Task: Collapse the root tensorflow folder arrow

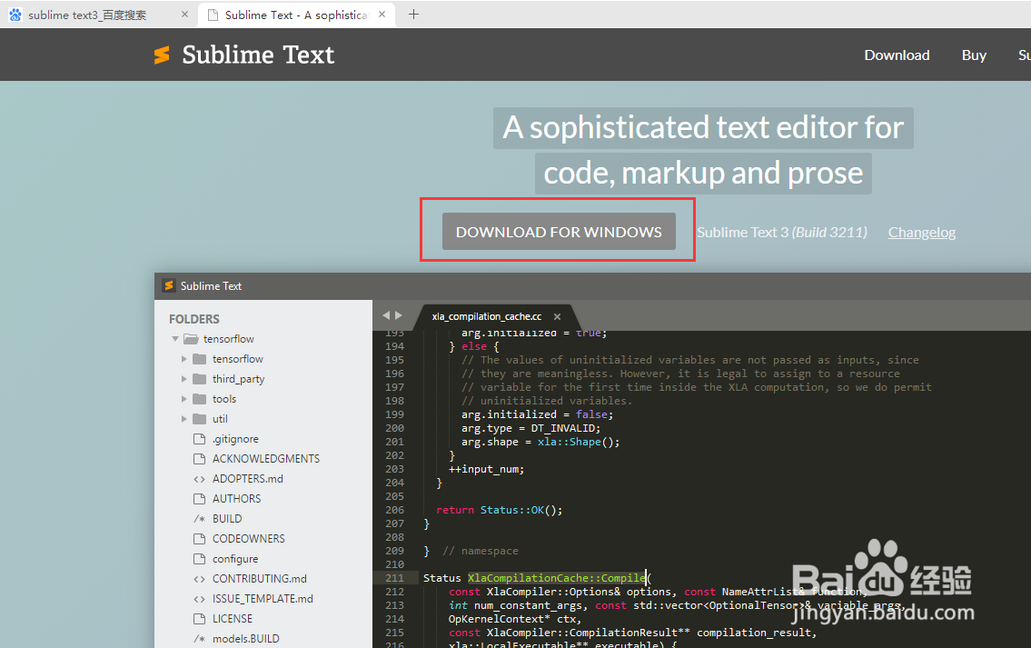Action: click(x=175, y=339)
